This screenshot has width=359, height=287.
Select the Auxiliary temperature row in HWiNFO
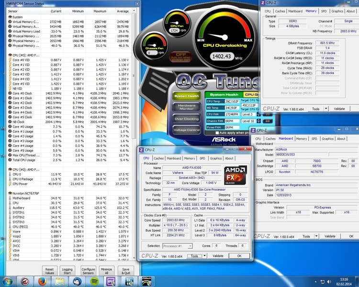[x=68, y=208]
